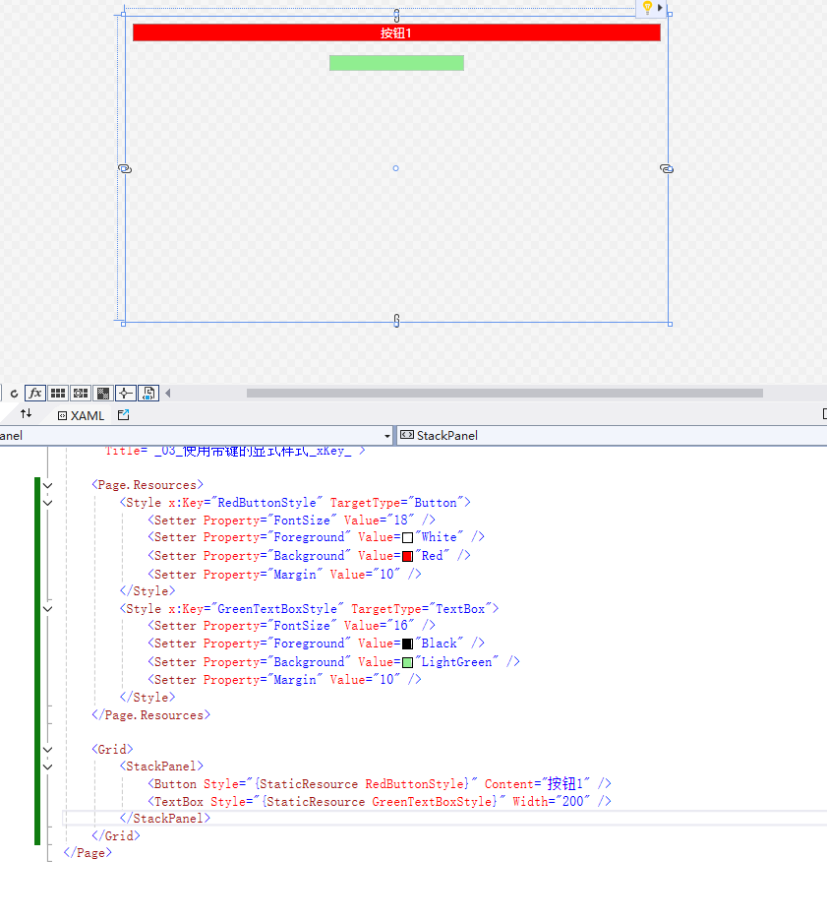Click StaticResource RedButtonStyle reference text
827x920 pixels.
(364, 784)
